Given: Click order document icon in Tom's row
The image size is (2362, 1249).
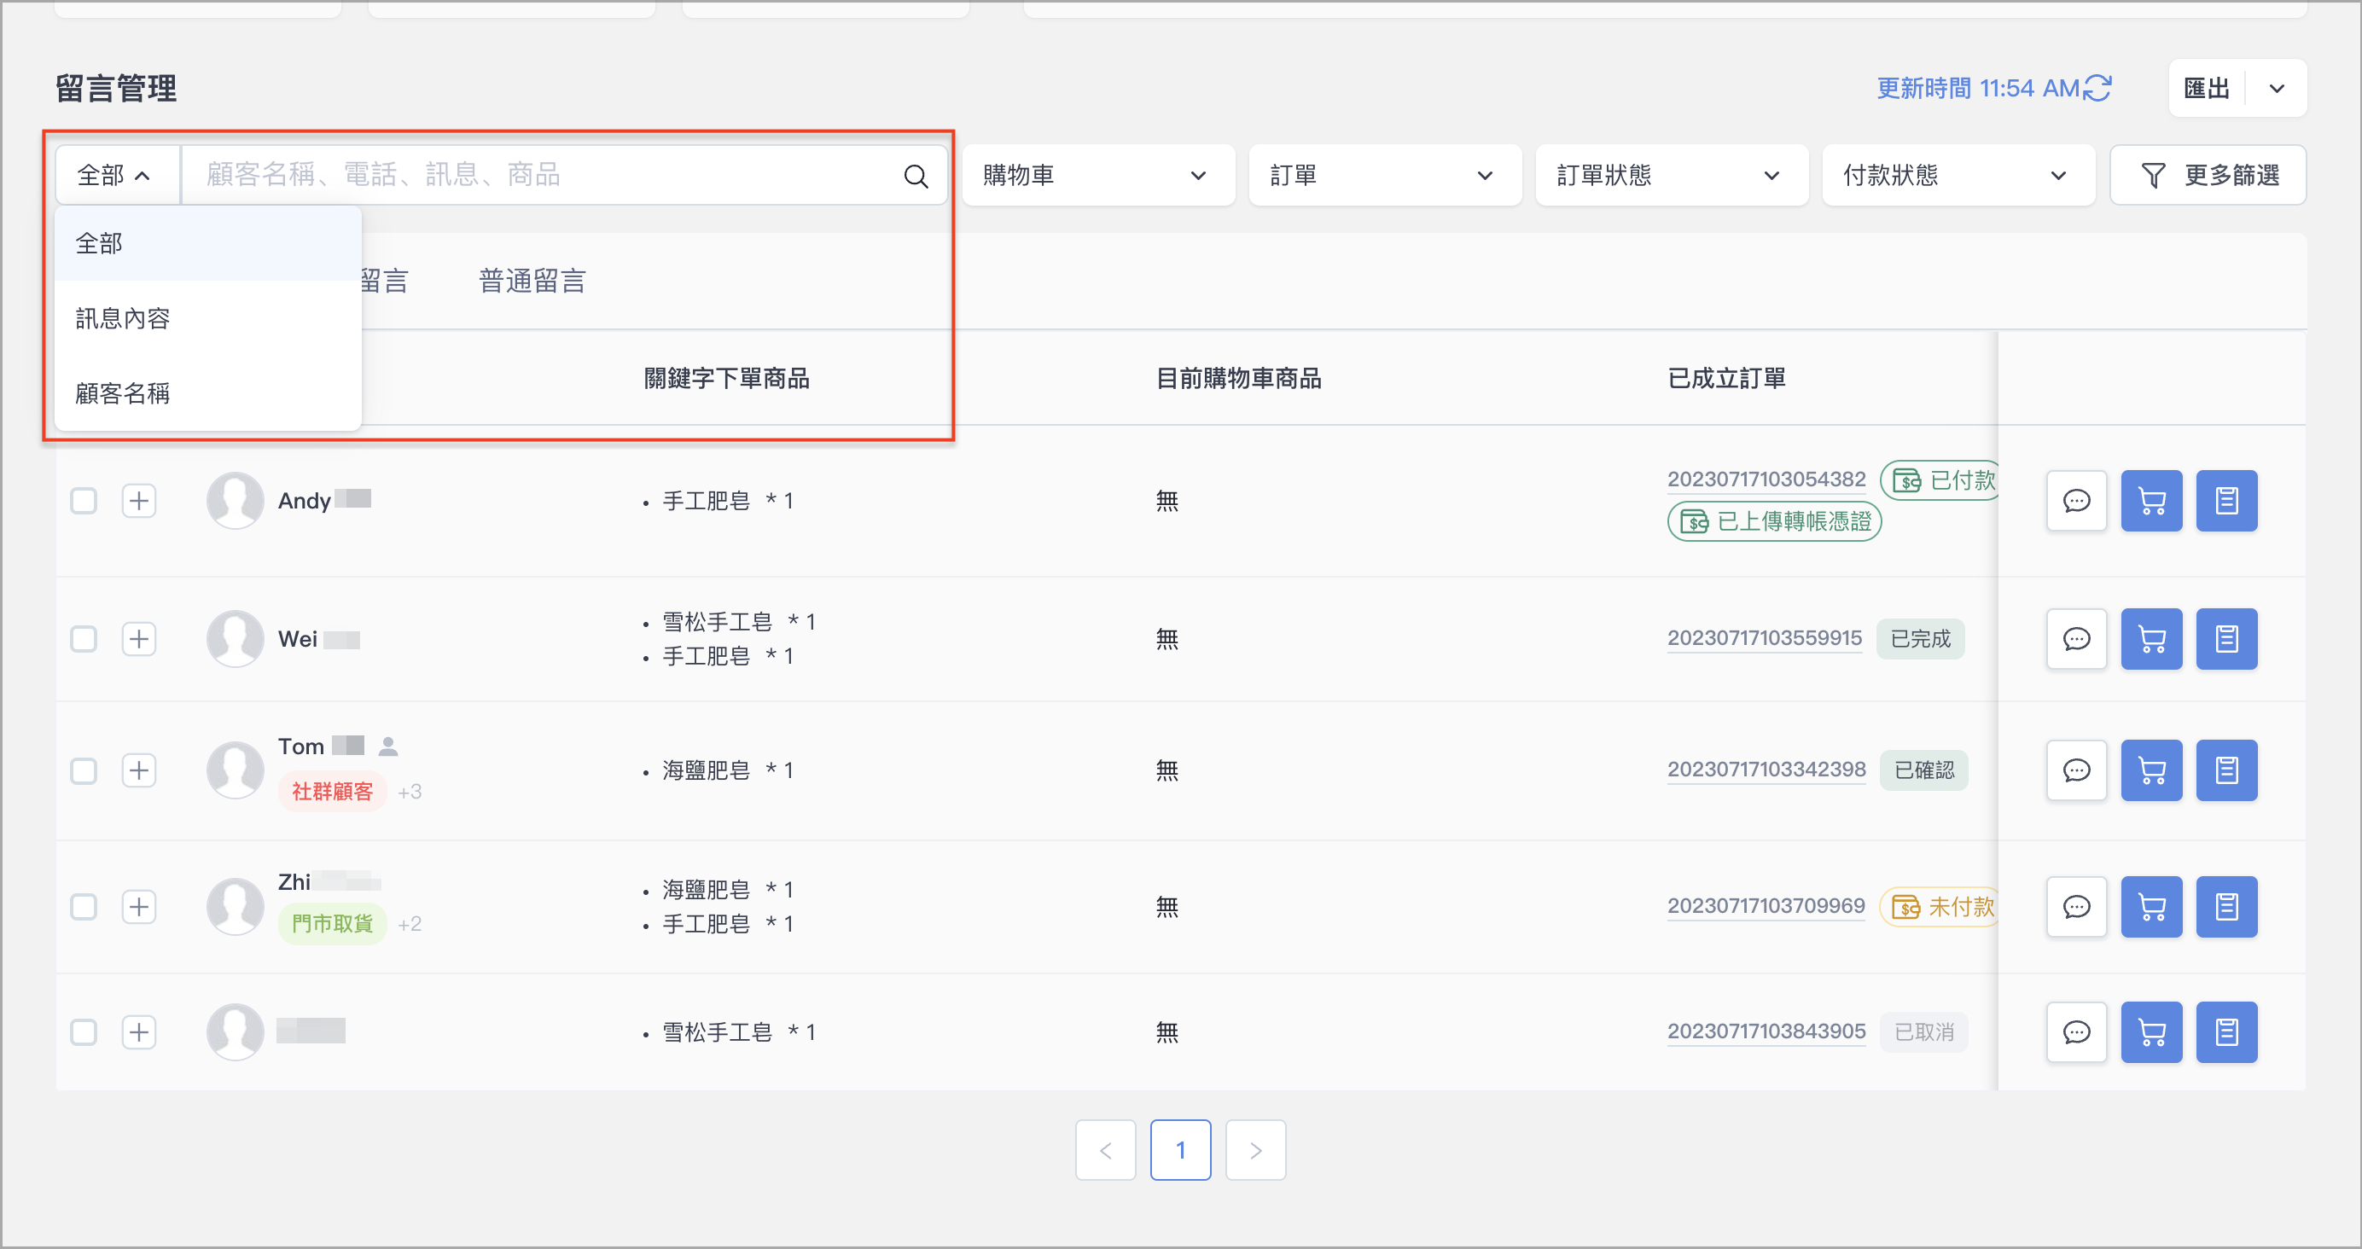Looking at the screenshot, I should pyautogui.click(x=2225, y=770).
